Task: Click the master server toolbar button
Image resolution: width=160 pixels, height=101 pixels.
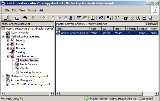Action: [x=6, y=18]
